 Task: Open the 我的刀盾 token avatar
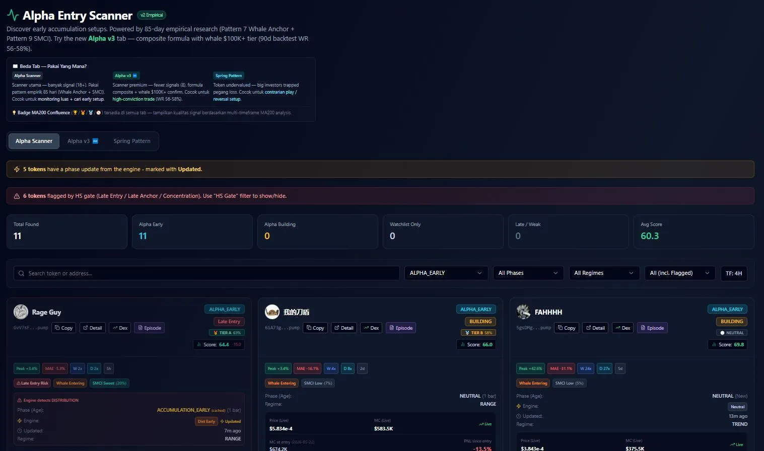click(272, 312)
